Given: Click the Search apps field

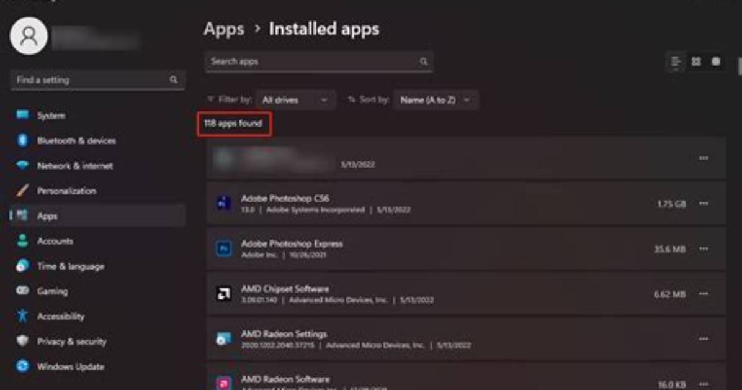Looking at the screenshot, I should point(319,61).
